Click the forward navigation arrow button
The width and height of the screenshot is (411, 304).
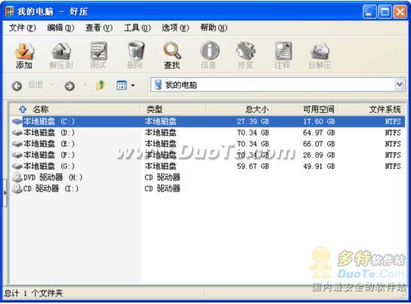[x=70, y=86]
